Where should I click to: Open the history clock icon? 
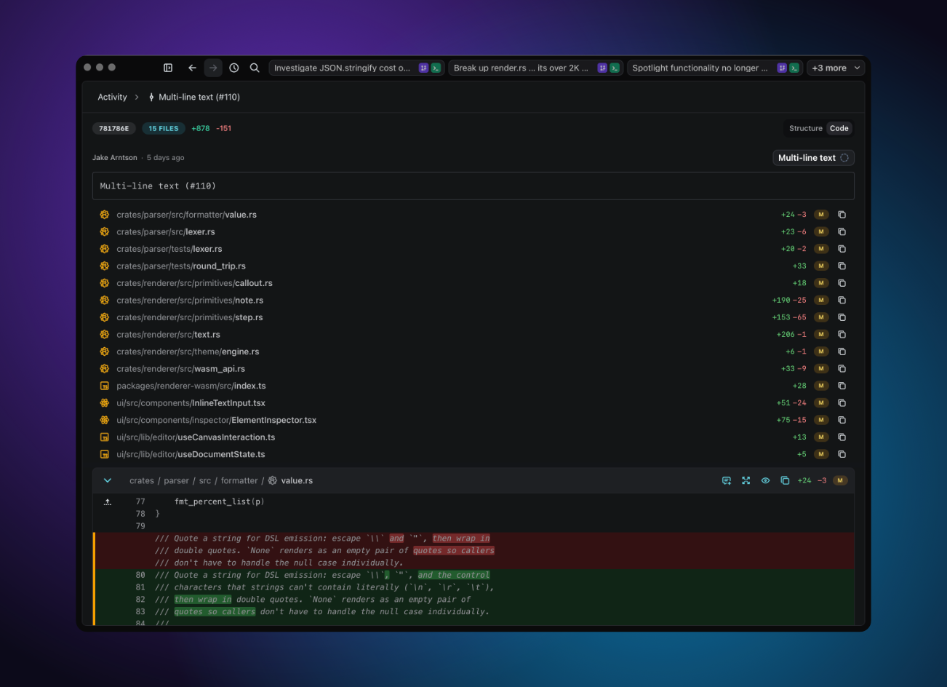pos(234,68)
